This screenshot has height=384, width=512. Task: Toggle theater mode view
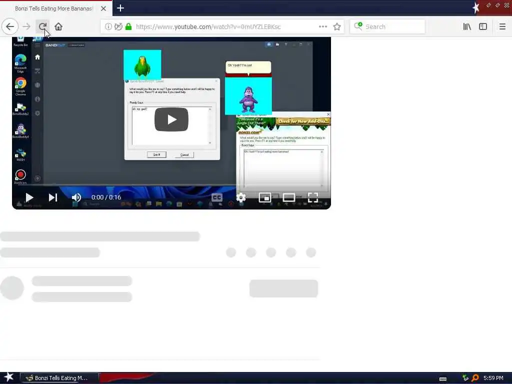coord(288,197)
